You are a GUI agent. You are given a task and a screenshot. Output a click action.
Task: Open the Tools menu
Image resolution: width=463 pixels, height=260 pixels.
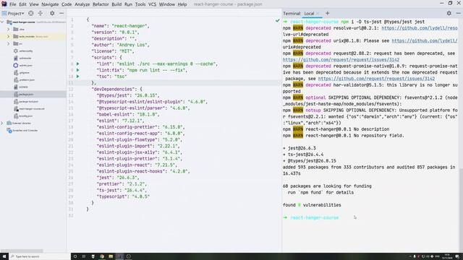click(140, 4)
